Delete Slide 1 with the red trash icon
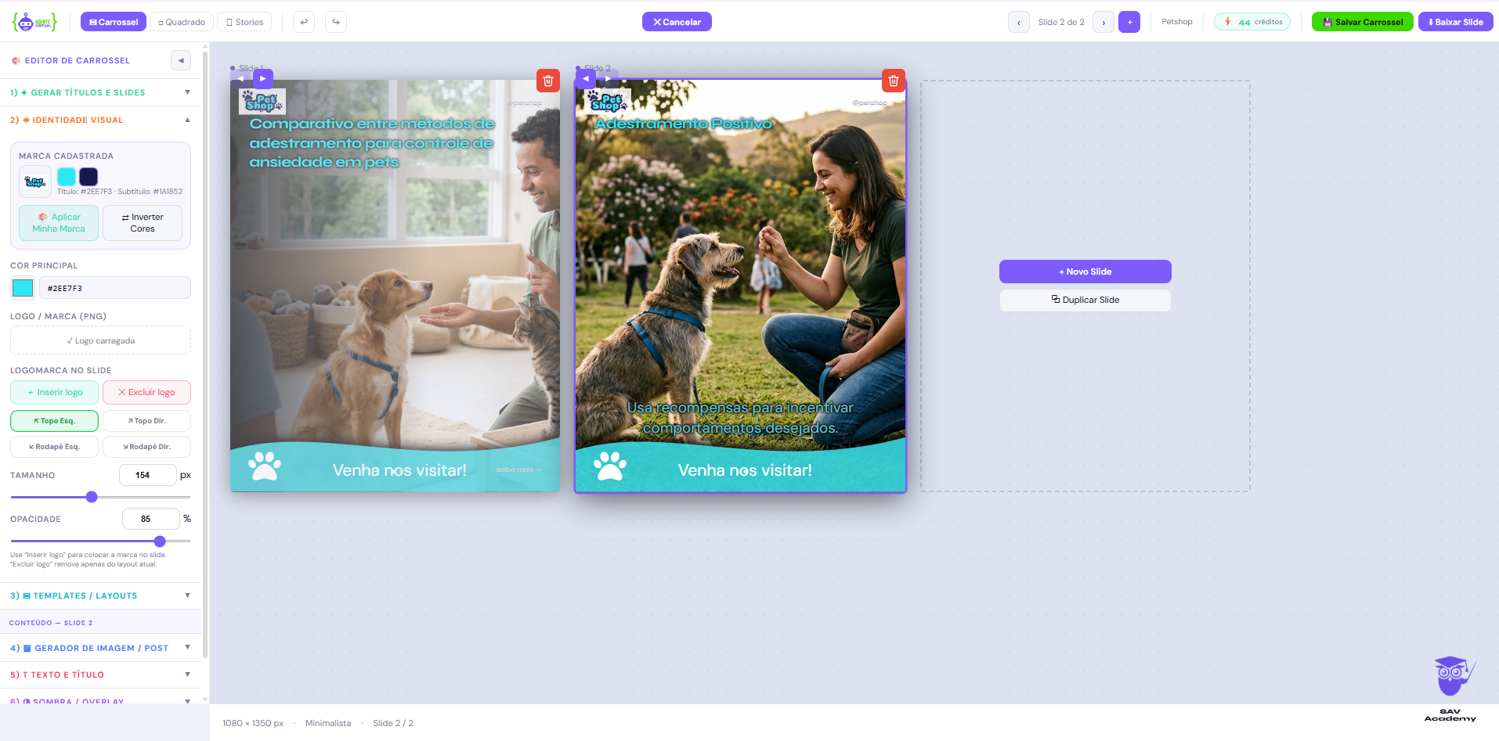 548,81
